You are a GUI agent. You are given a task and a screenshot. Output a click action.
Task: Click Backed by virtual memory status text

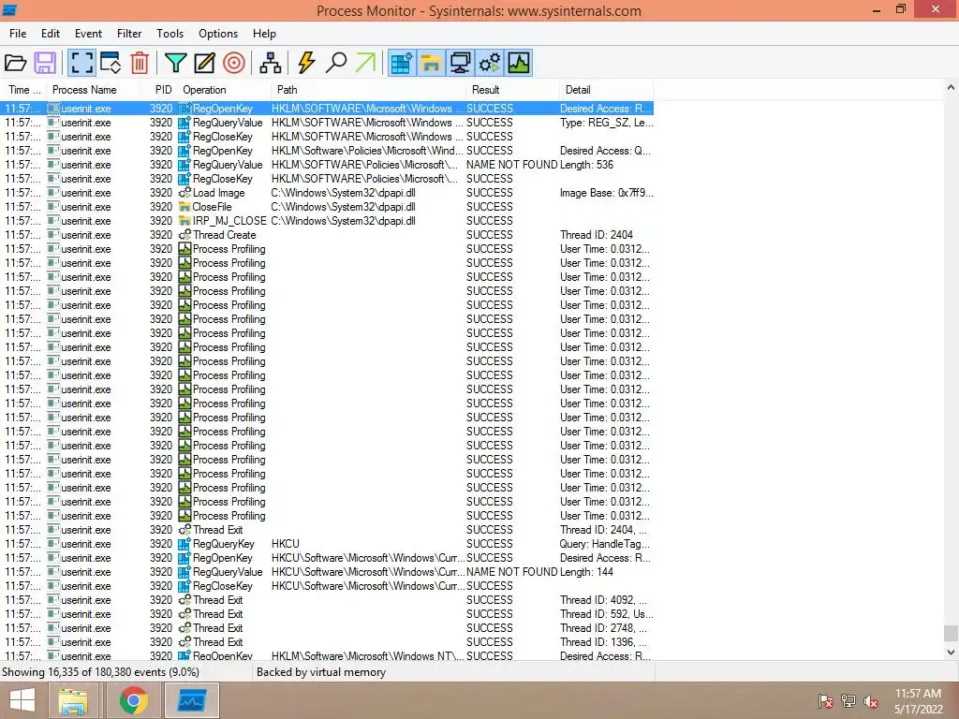point(321,672)
